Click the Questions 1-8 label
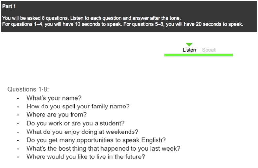This screenshot has height=168, width=258. [x=28, y=89]
